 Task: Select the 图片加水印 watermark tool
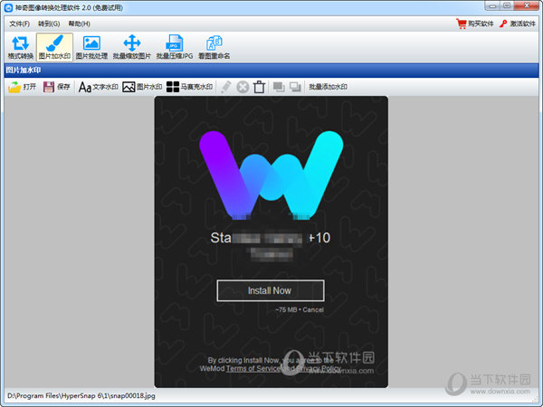[x=54, y=47]
